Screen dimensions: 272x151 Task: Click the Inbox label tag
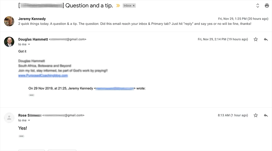click(127, 6)
